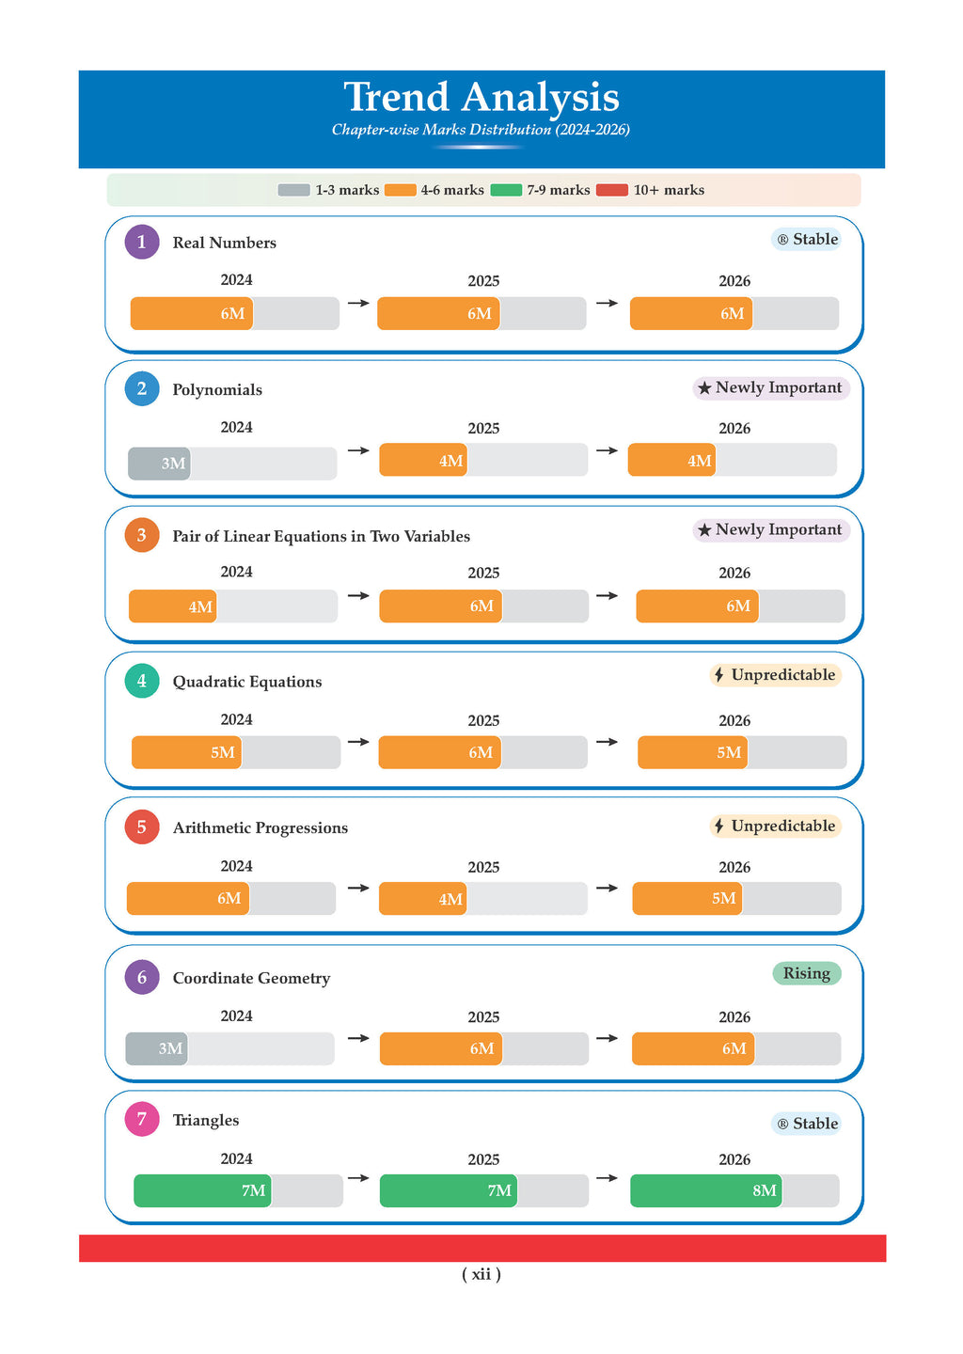963x1354 pixels.
Task: Click the Rising badge for Coordinate Geometry
Action: click(x=806, y=973)
